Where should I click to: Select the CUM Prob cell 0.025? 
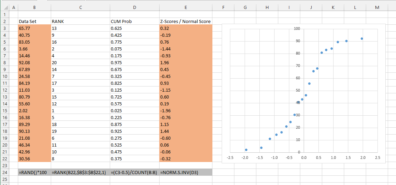tap(135, 111)
